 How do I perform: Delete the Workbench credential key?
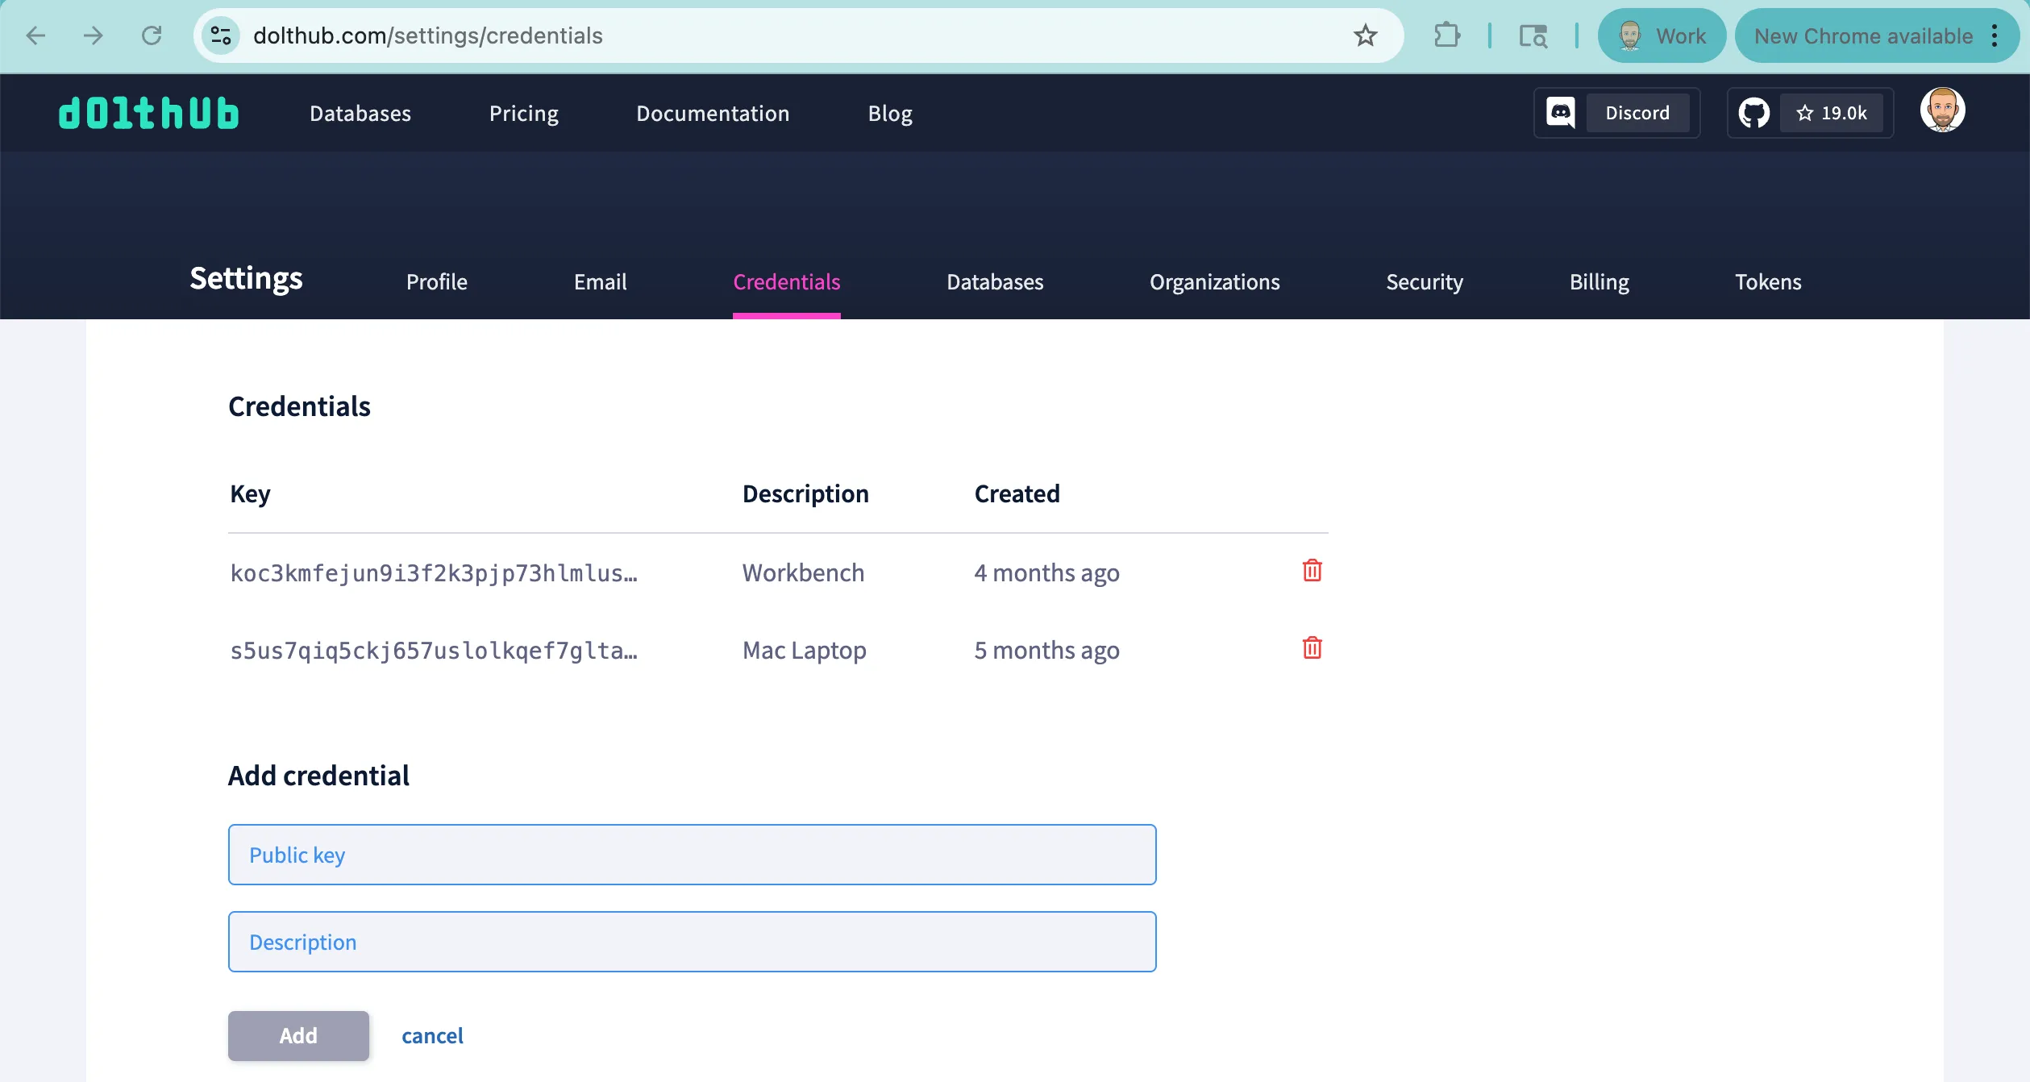pos(1312,570)
